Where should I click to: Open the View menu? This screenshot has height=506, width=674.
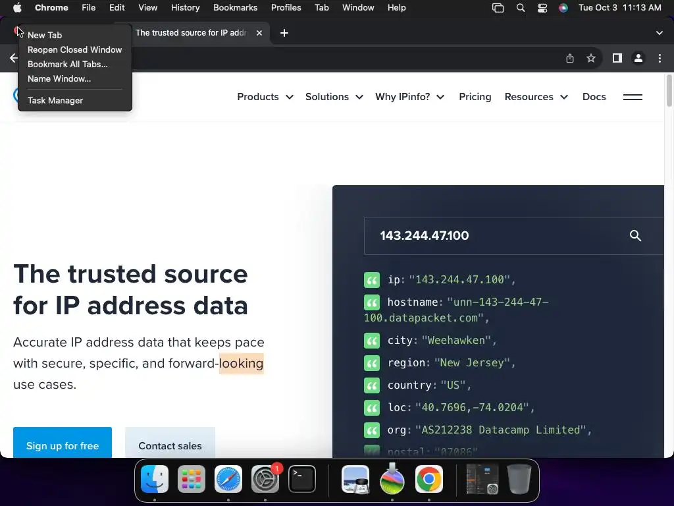pyautogui.click(x=148, y=8)
